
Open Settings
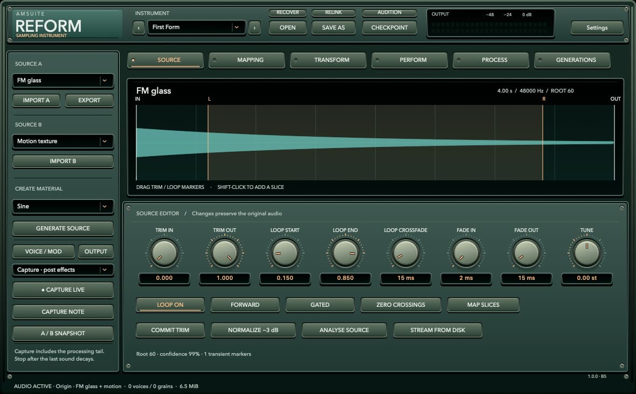(x=597, y=27)
